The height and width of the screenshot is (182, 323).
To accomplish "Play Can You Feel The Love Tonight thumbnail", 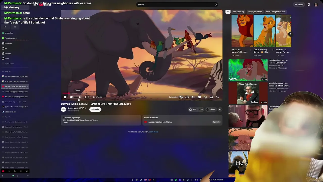I will [248, 70].
